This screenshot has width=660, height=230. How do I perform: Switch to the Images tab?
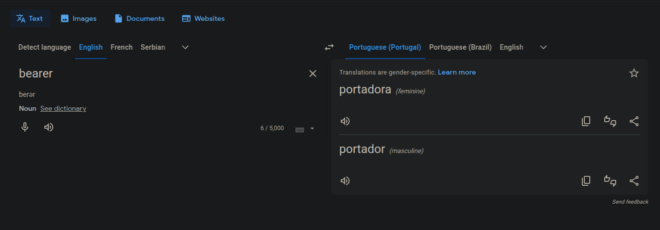pos(79,18)
